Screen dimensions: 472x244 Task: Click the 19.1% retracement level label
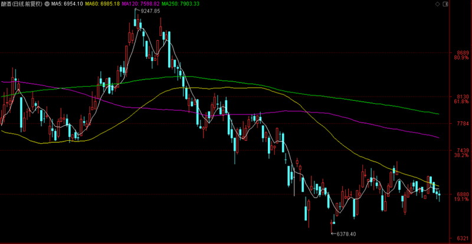click(460, 199)
